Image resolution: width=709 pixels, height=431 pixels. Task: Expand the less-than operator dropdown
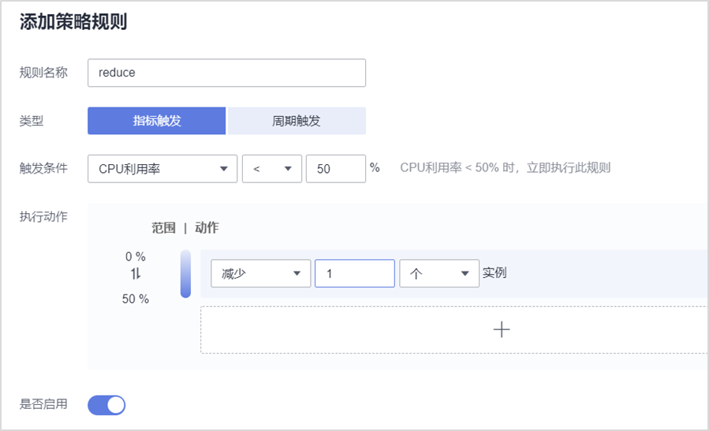pos(272,168)
